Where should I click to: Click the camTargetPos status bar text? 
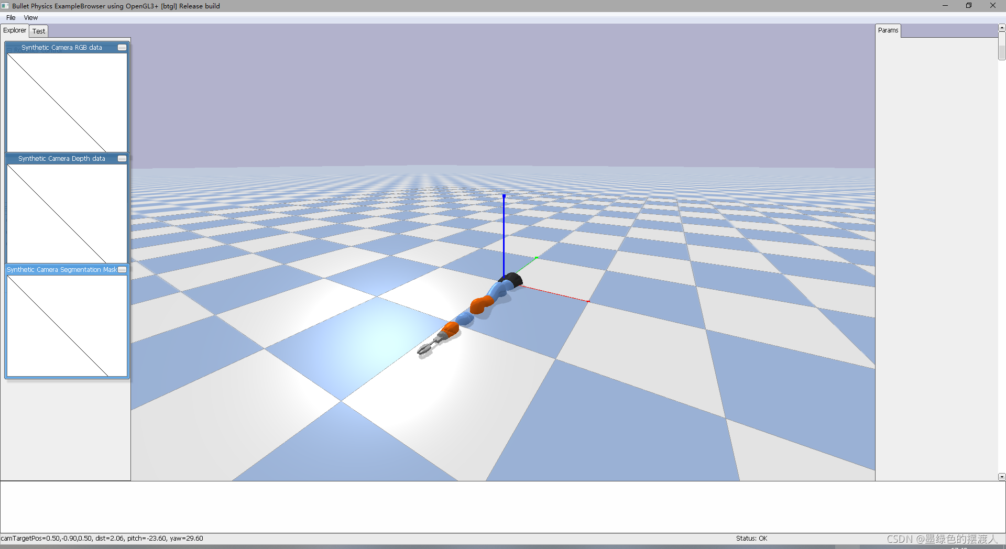pyautogui.click(x=102, y=538)
